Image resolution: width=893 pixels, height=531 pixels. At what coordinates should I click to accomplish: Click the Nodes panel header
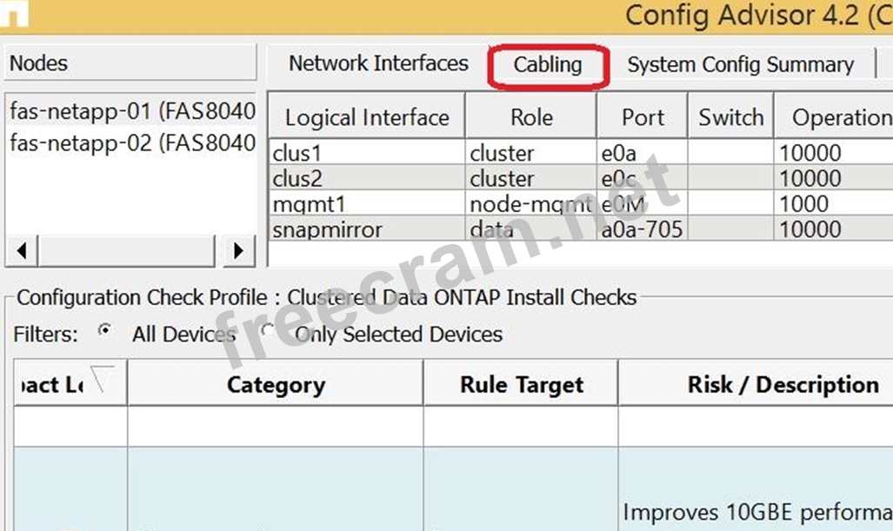coord(130,63)
